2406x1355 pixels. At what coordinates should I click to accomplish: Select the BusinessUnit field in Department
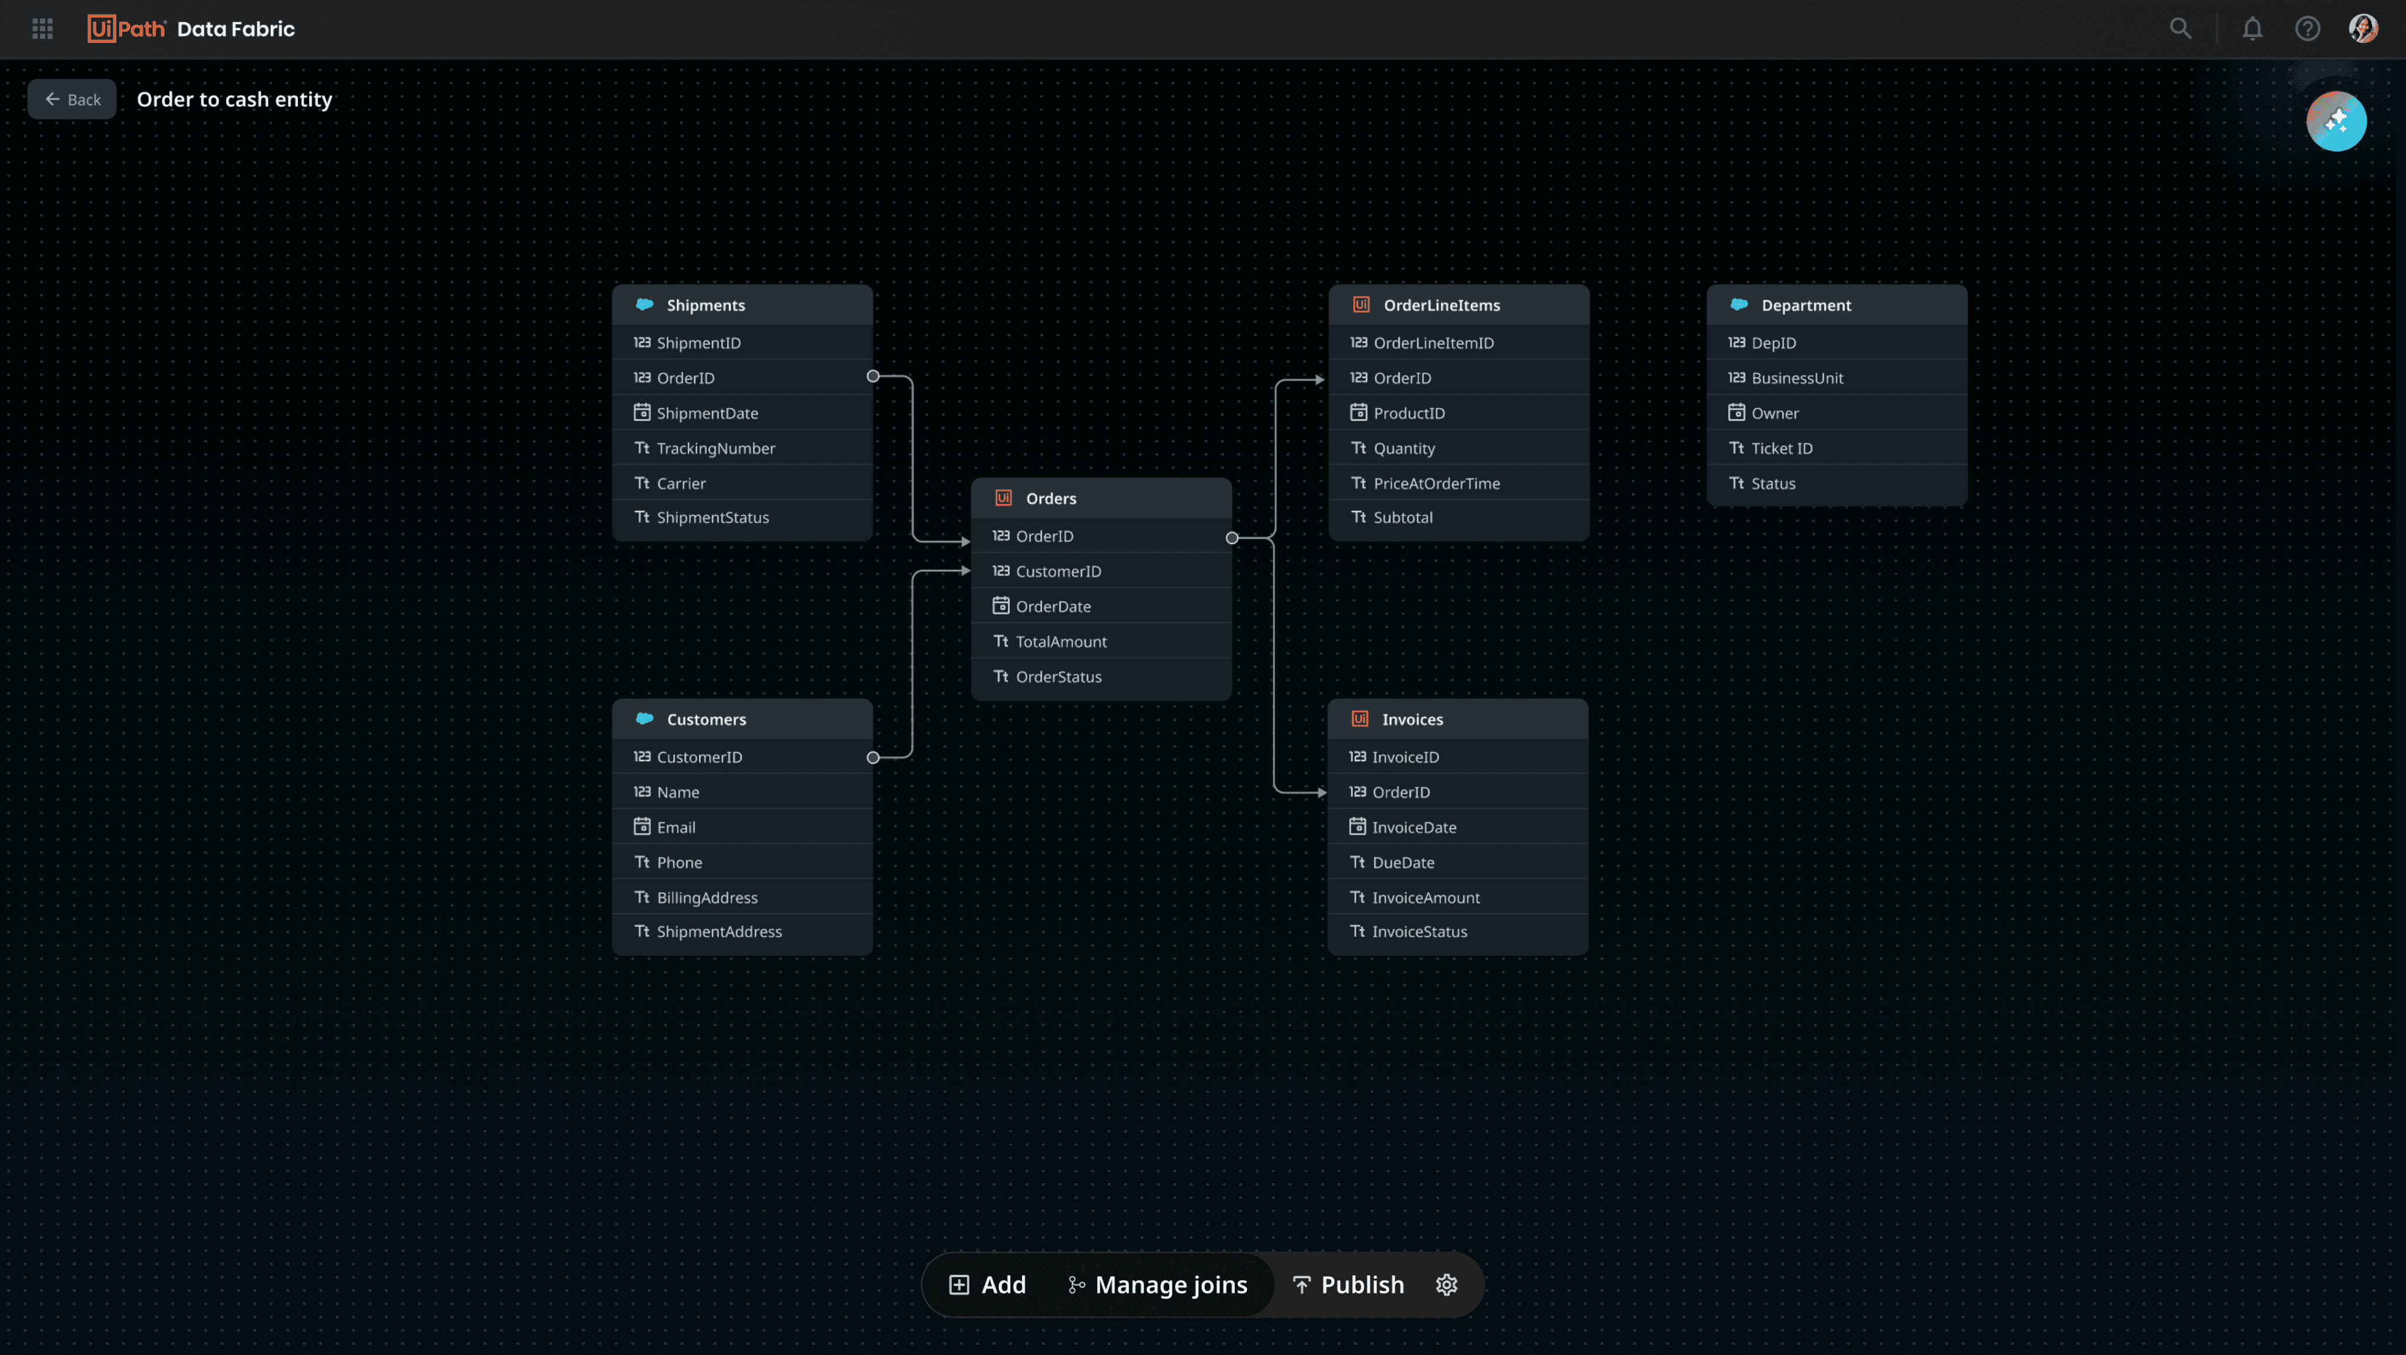click(x=1796, y=378)
